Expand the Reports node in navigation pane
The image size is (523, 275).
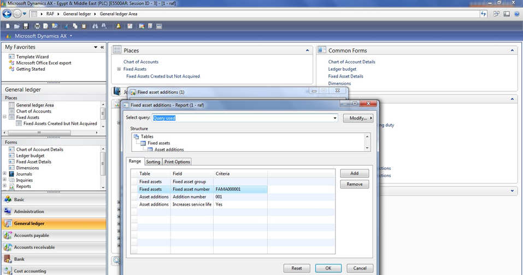point(5,186)
